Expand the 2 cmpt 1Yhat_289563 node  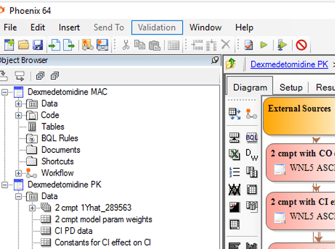tap(32, 208)
